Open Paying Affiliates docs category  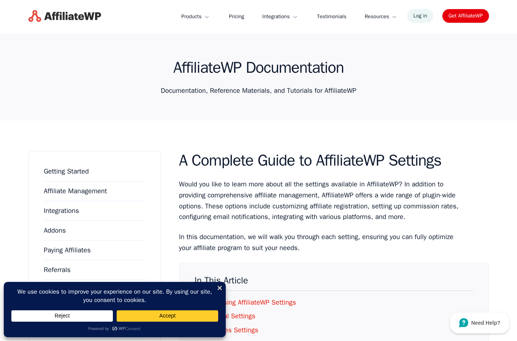(x=67, y=250)
